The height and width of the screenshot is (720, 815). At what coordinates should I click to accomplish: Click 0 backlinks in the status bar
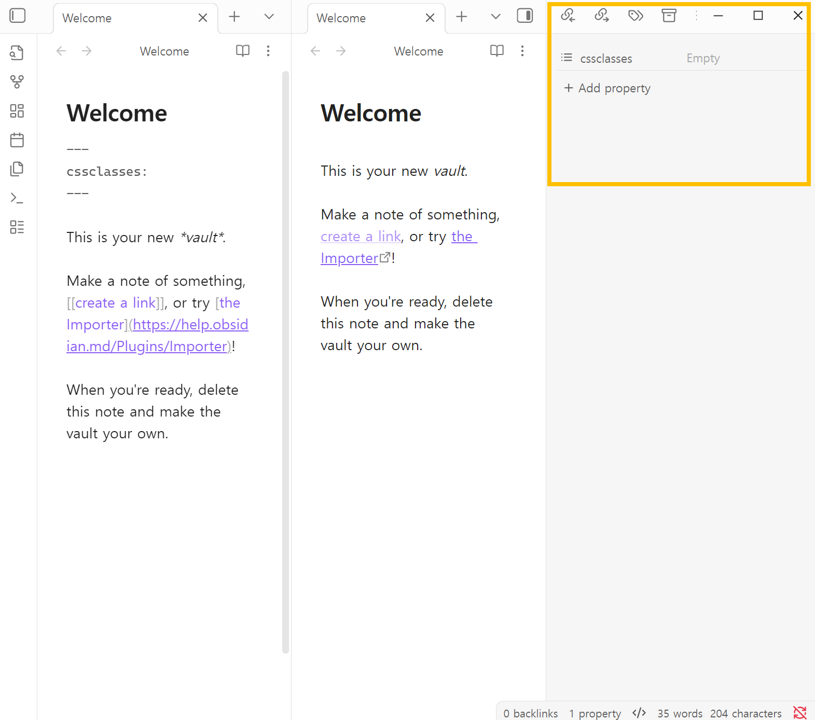point(530,713)
